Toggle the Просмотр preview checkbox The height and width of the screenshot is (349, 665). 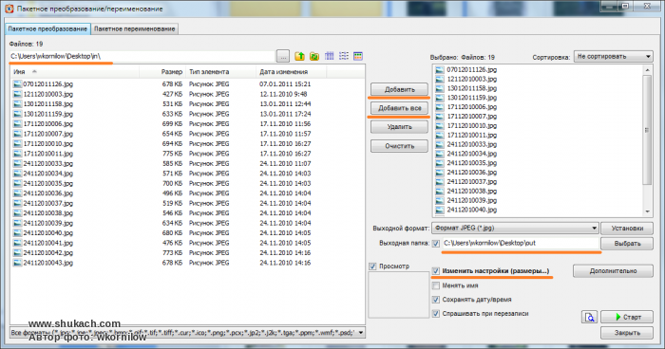click(x=372, y=266)
